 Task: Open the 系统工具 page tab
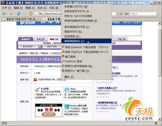[40, 39]
